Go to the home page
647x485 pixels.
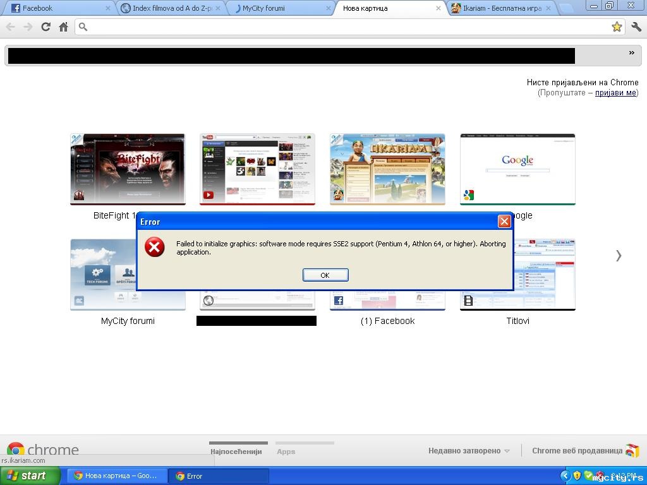[x=63, y=27]
